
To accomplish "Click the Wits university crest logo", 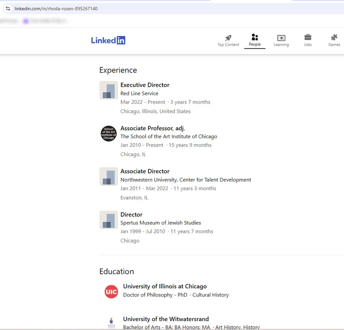I will click(x=111, y=323).
